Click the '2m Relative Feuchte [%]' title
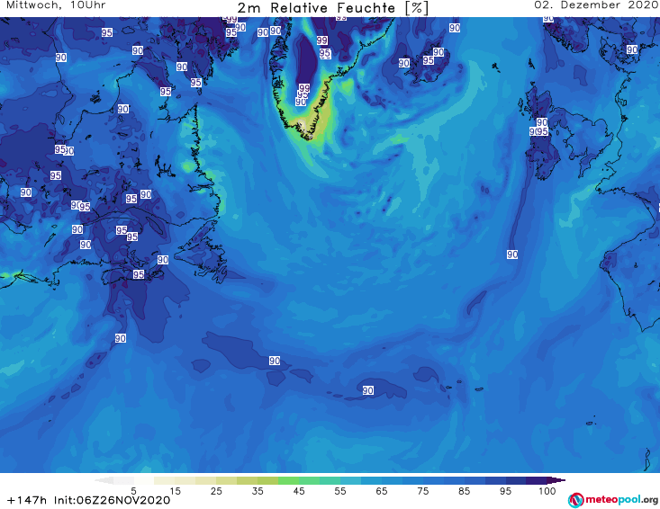This screenshot has width=660, height=509. tap(333, 8)
